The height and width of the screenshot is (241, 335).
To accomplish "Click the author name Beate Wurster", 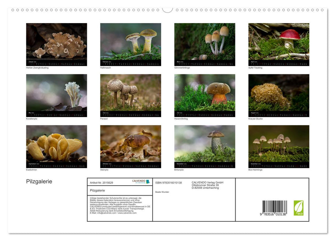I will point(162,192).
